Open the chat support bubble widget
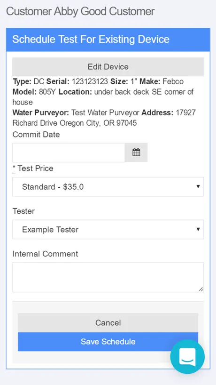Image resolution: width=216 pixels, height=385 pixels. [187, 356]
